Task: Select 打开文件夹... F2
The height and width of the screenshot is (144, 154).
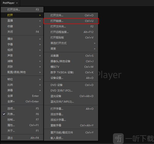Action: coord(71,26)
